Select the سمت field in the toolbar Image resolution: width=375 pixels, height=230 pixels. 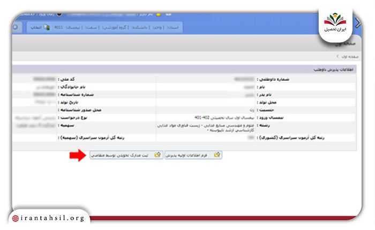tap(91, 27)
